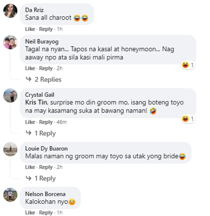Screen dimensions: 210x216
Task: Like Da Rriz's comment
Action: tap(30, 29)
